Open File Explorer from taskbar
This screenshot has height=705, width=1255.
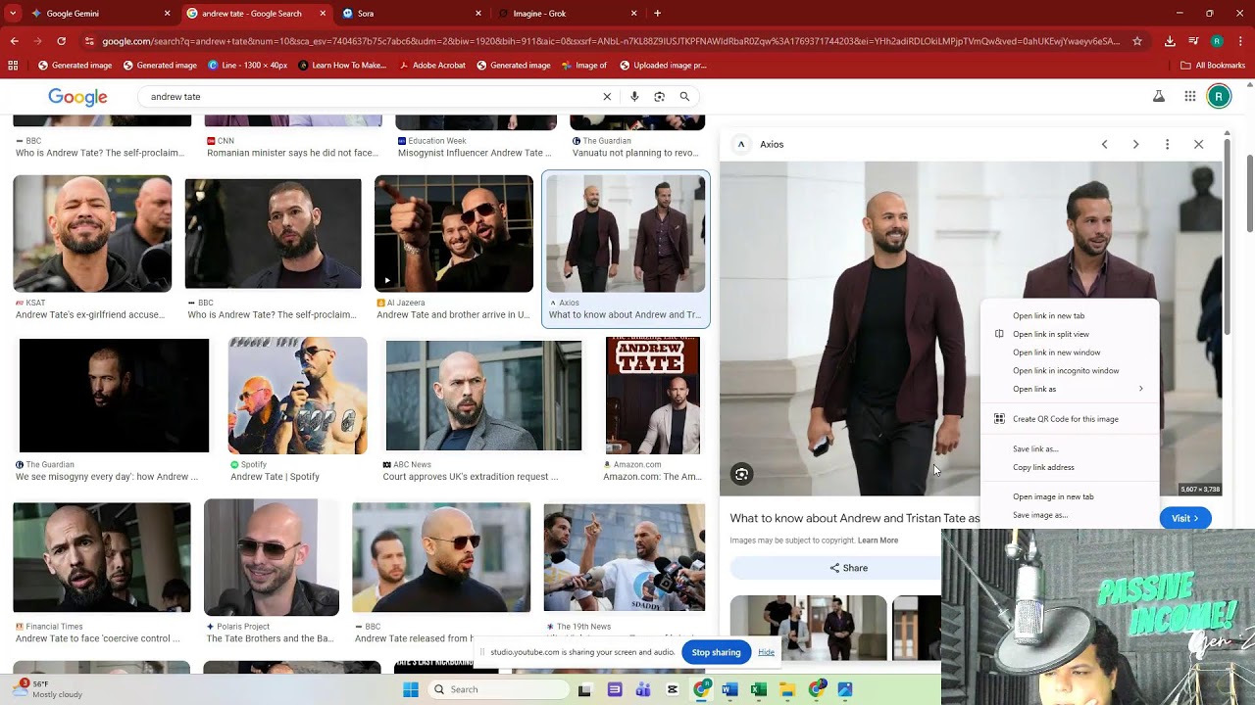coord(787,689)
